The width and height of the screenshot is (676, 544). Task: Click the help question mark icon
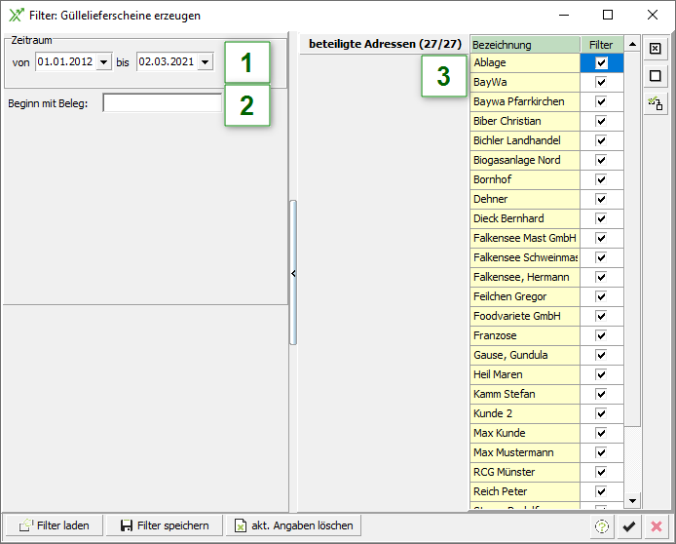602,526
